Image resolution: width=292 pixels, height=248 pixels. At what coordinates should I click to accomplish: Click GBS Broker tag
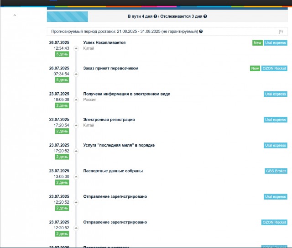click(276, 171)
